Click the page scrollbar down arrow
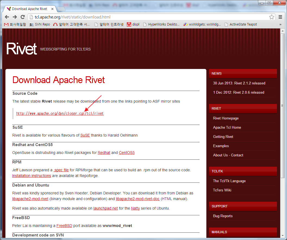 click(283, 236)
